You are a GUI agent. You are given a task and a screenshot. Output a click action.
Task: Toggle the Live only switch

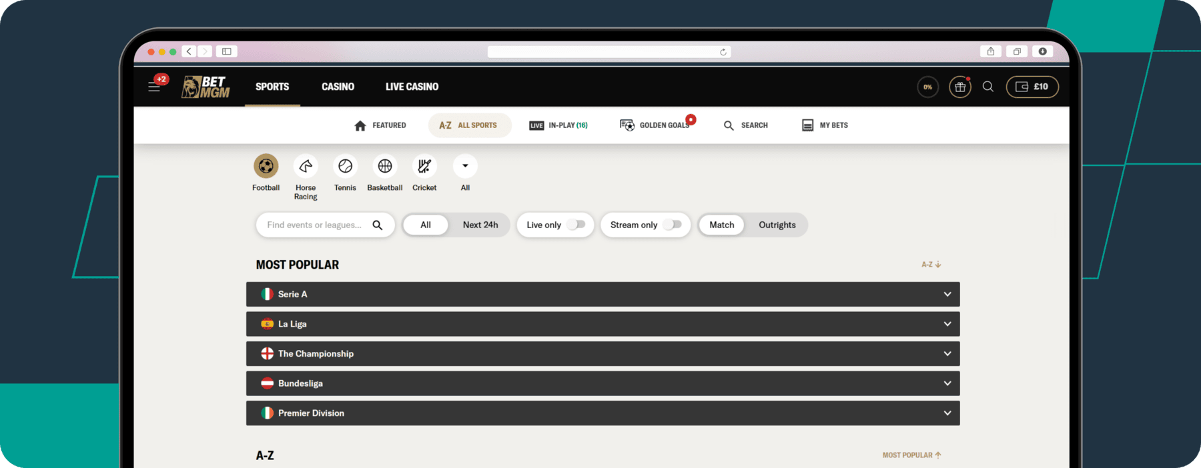coord(576,225)
